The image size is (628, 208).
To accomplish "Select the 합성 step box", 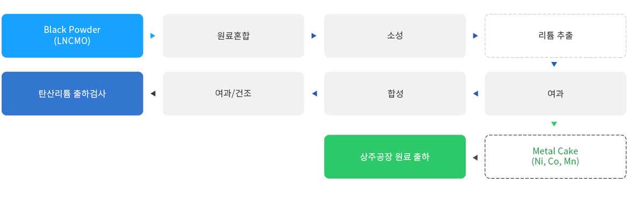I will [395, 94].
